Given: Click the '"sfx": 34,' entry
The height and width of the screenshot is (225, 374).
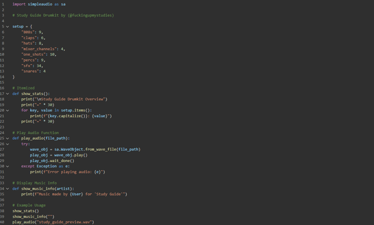Looking at the screenshot, I should point(32,66).
